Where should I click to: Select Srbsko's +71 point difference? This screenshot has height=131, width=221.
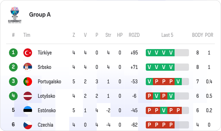[x=134, y=67]
